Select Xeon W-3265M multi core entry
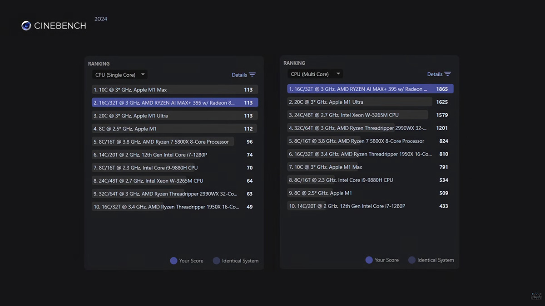 click(x=370, y=115)
